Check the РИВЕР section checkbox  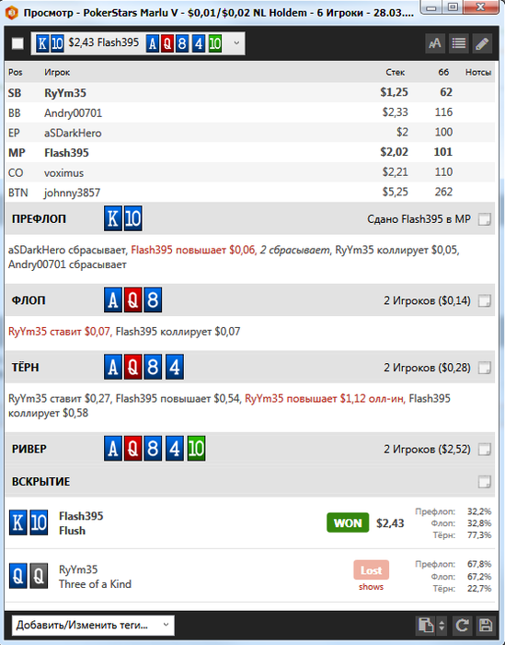click(x=485, y=449)
